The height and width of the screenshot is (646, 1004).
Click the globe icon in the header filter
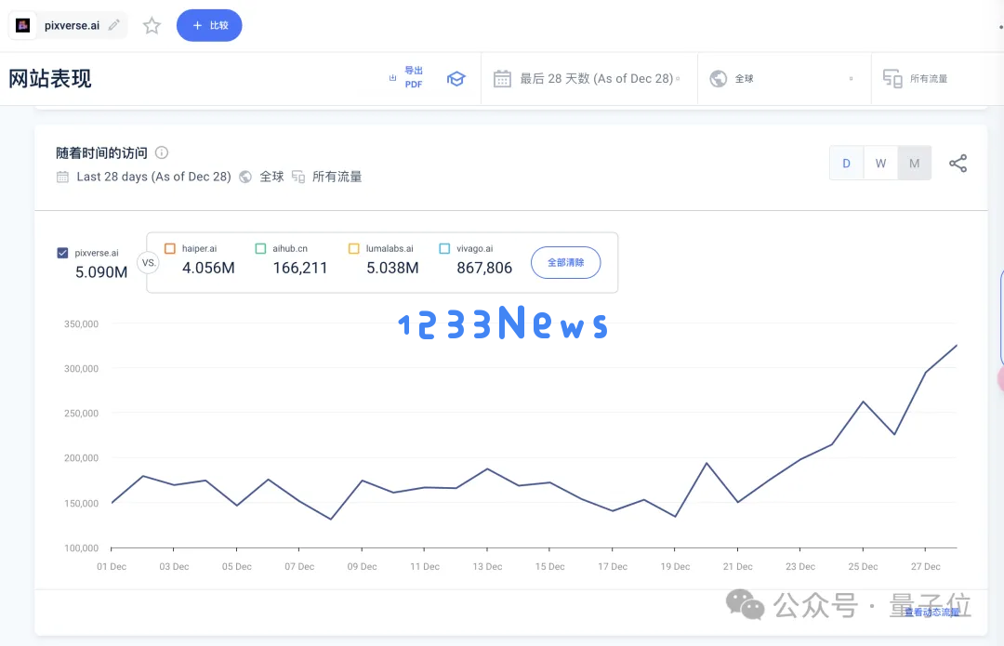pos(719,79)
